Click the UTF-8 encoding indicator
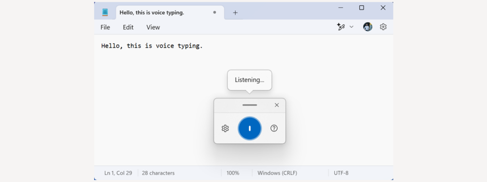Screen dimensions: 487x182 pos(341,173)
